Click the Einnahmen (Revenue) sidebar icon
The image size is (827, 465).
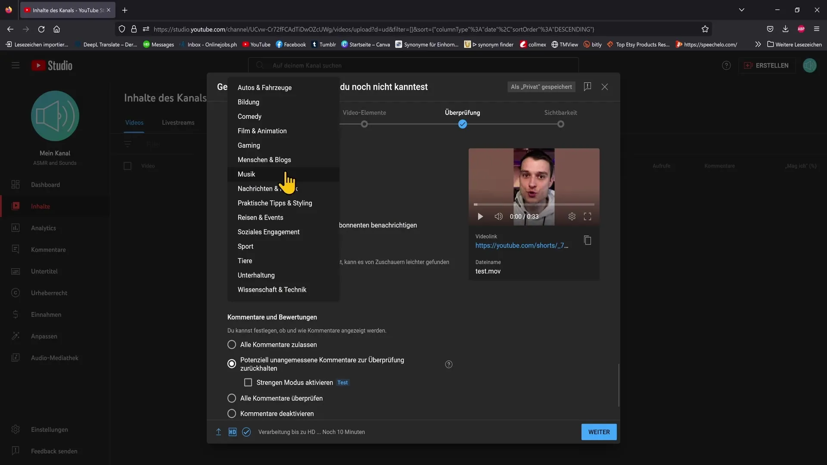[16, 315]
